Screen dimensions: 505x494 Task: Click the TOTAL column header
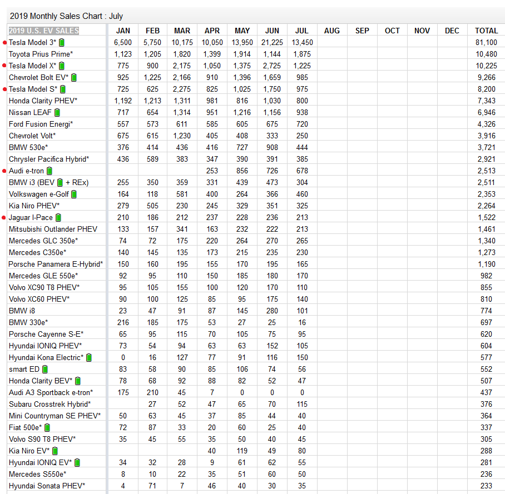487,31
